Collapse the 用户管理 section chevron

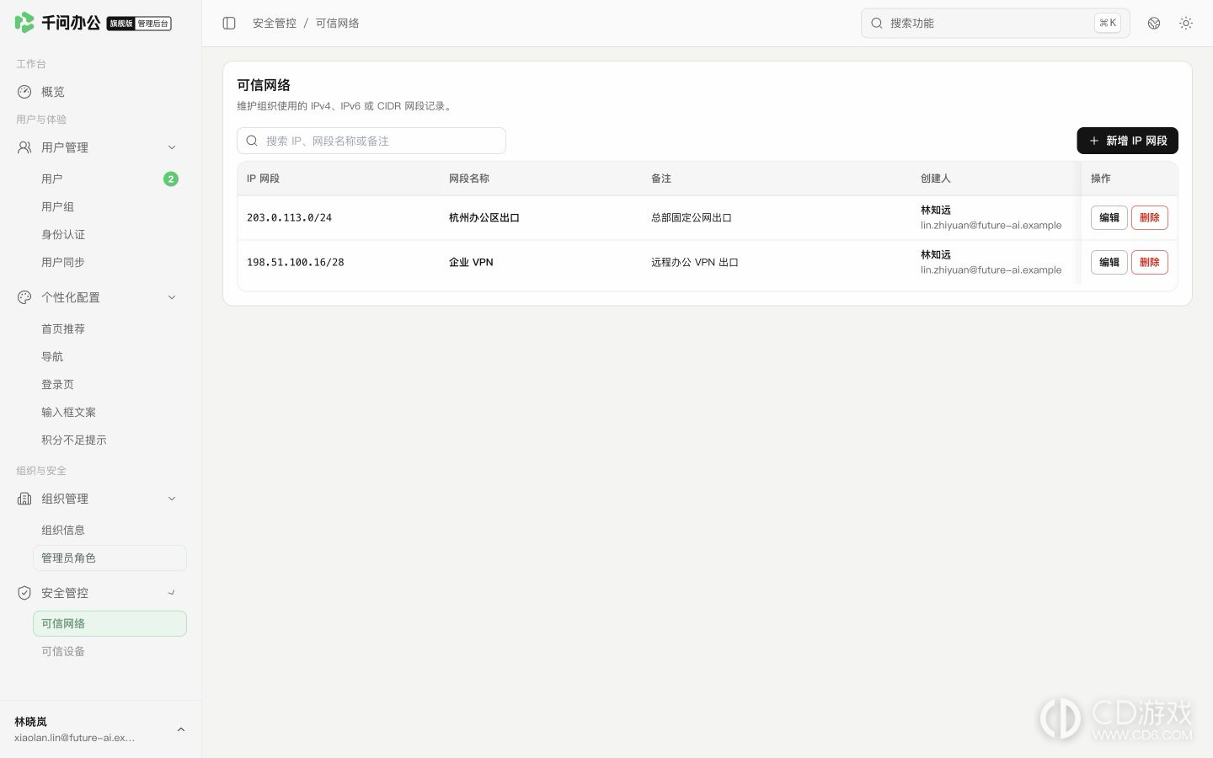pyautogui.click(x=172, y=147)
